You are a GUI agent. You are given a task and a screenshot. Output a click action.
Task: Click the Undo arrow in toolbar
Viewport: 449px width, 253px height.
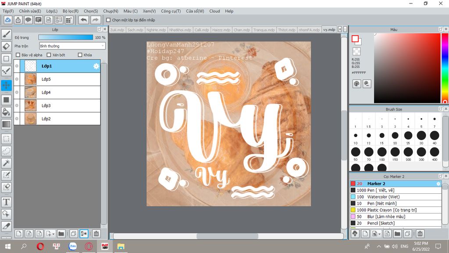click(83, 20)
